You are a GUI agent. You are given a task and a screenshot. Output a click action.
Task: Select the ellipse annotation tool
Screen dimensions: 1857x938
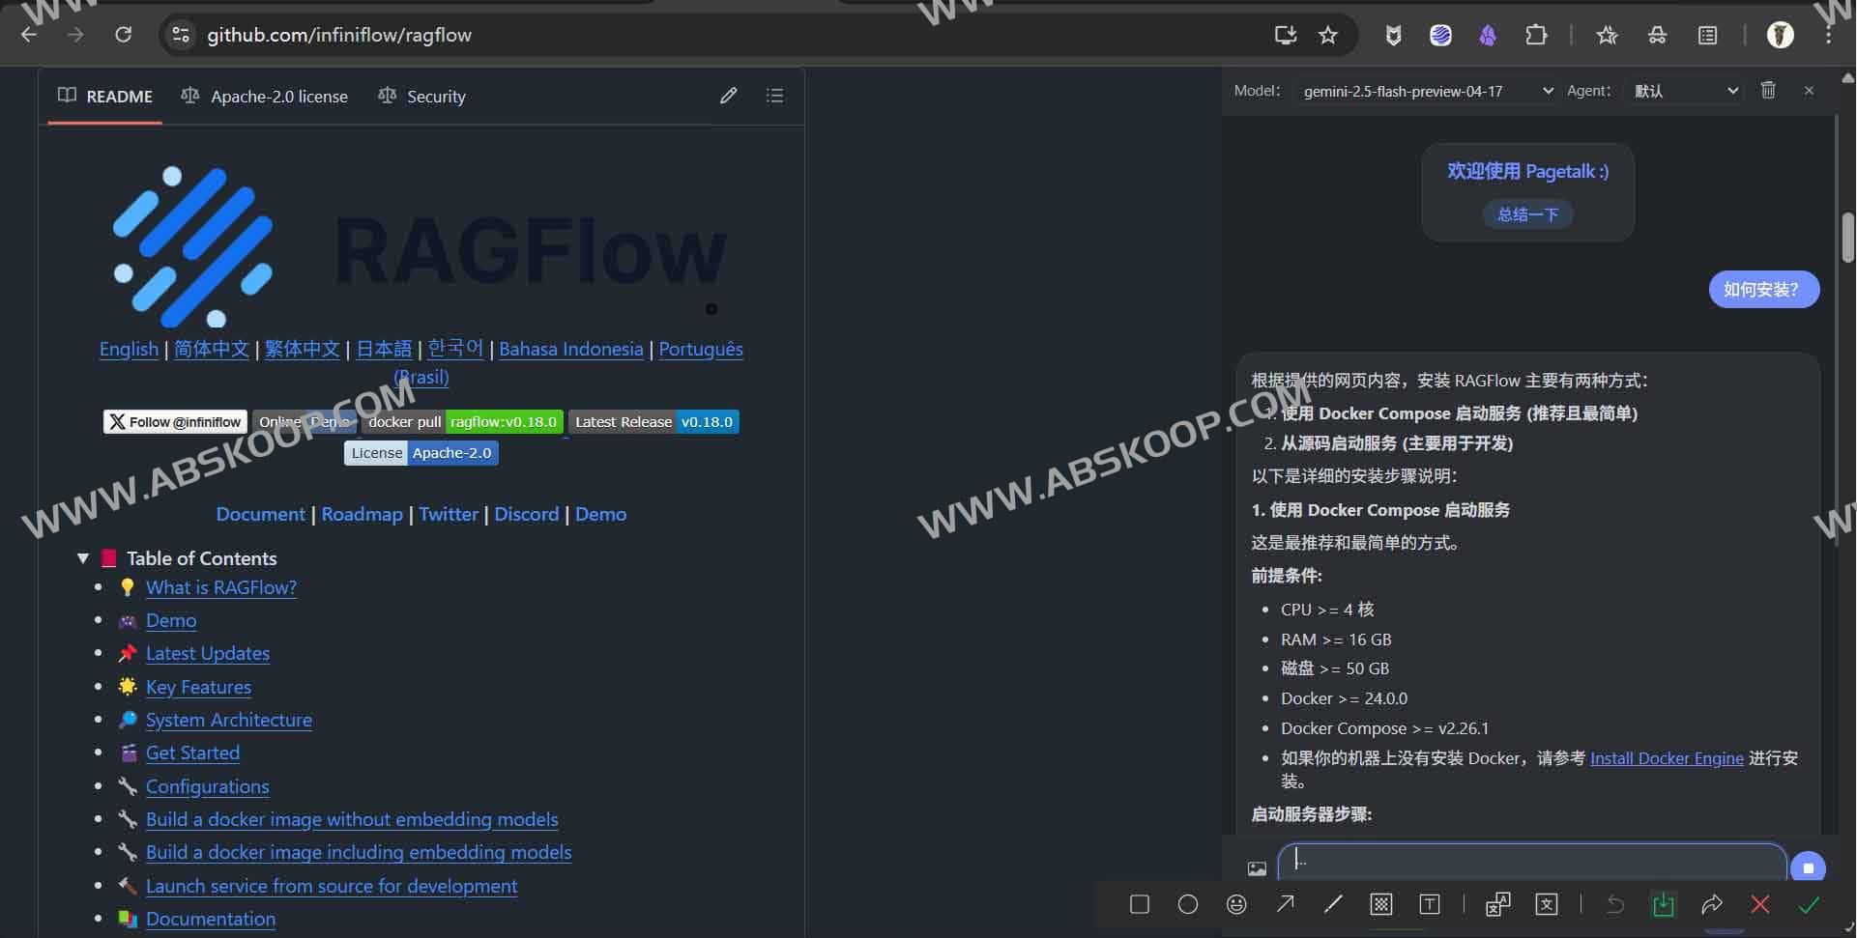coord(1187,904)
